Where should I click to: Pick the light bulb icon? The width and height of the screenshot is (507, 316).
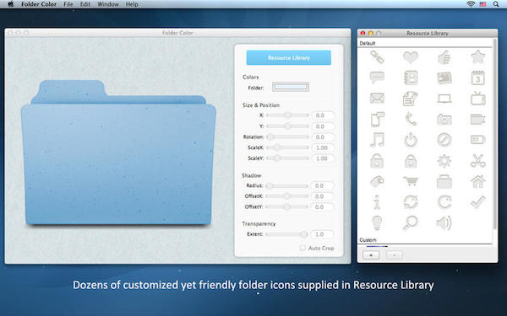pyautogui.click(x=377, y=222)
